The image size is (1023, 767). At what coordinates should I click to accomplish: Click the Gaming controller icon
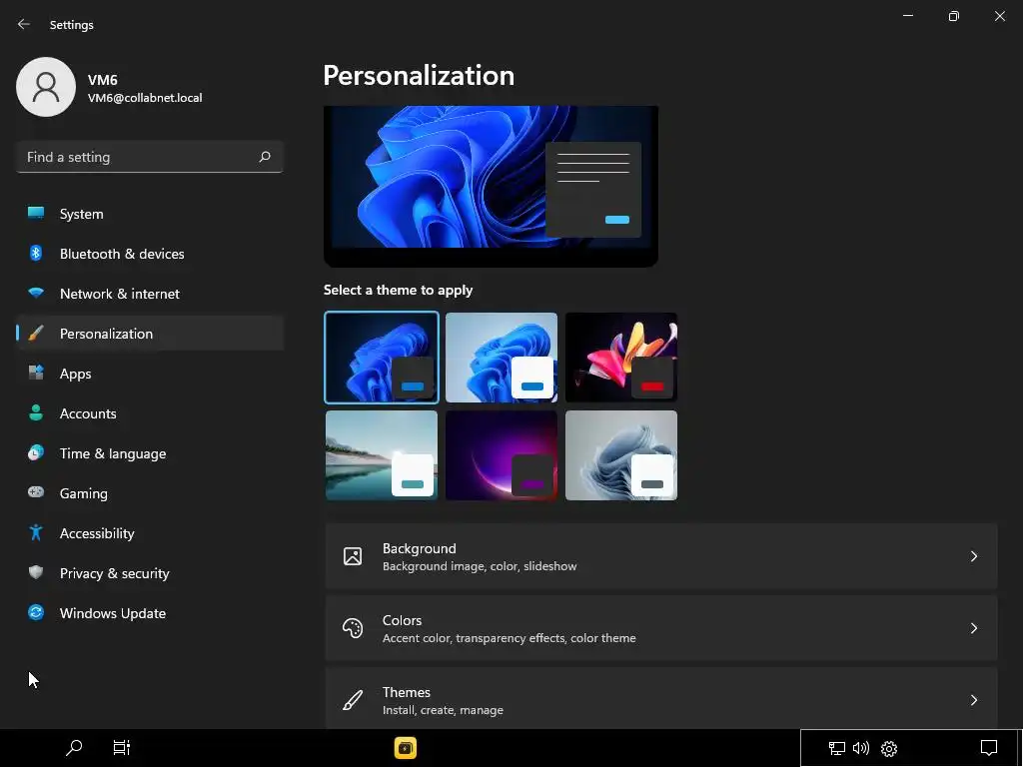click(x=36, y=492)
